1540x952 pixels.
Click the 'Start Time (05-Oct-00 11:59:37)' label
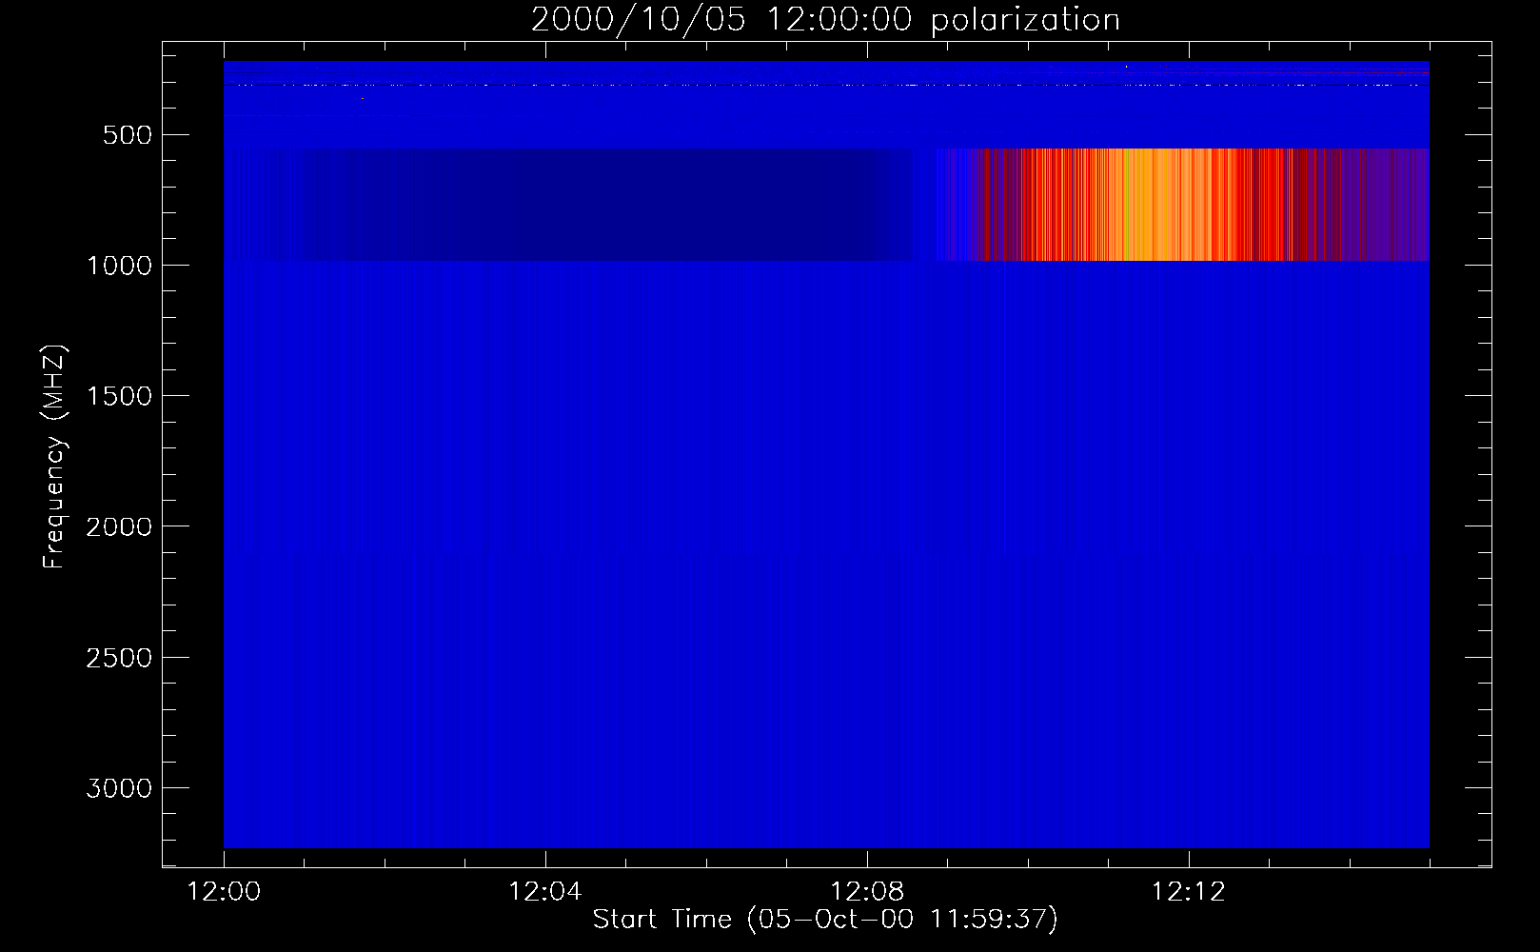(x=825, y=920)
